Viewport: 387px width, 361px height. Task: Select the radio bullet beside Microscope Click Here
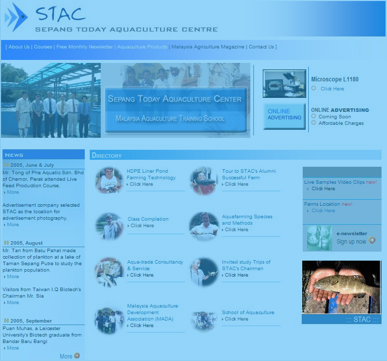pos(314,88)
